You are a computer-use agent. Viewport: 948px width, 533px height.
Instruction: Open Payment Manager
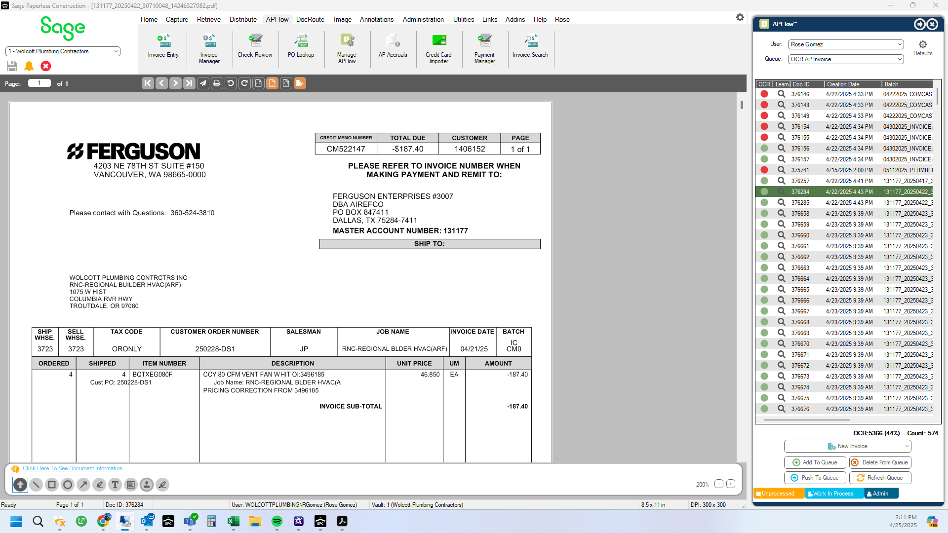(x=484, y=48)
